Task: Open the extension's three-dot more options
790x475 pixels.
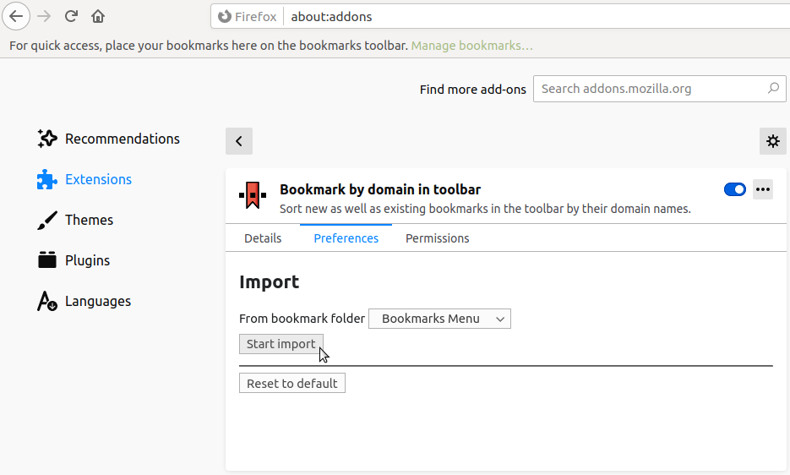Action: pos(763,189)
